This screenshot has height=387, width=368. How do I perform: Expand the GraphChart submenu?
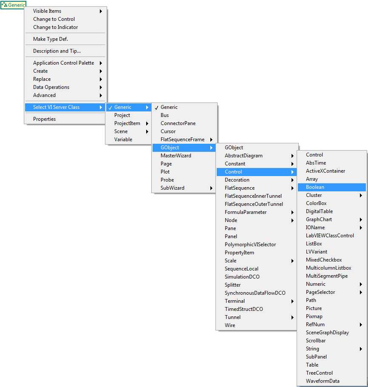[x=332, y=219]
